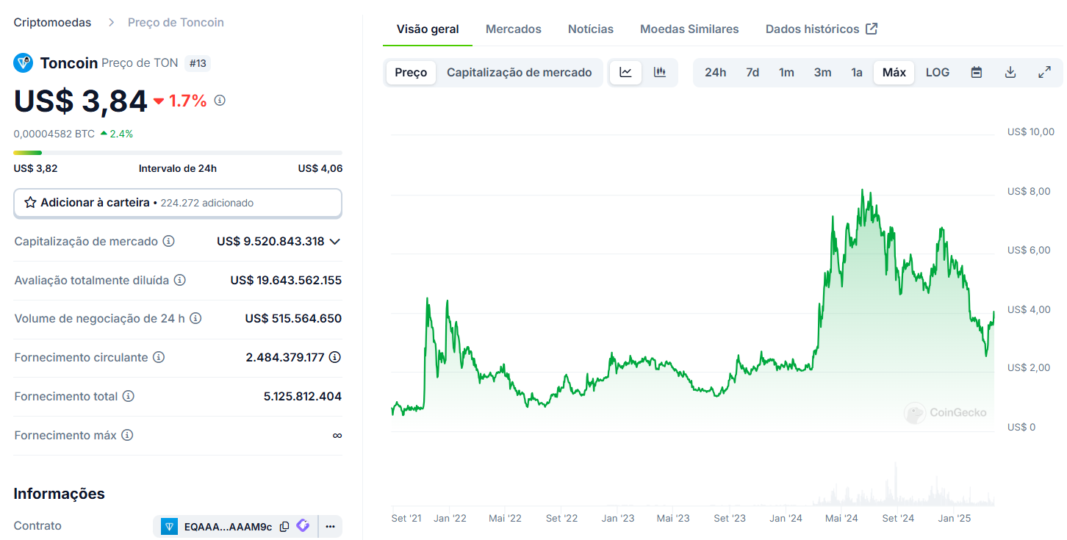This screenshot has width=1067, height=540.
Task: Select 24h time range
Action: [716, 73]
